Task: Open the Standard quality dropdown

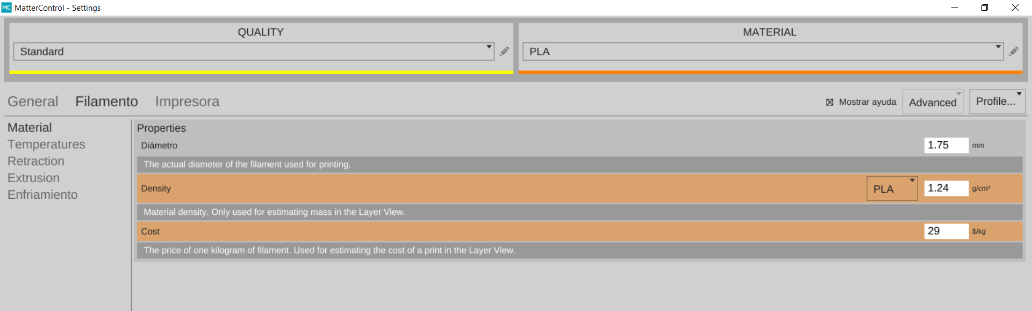Action: point(254,52)
